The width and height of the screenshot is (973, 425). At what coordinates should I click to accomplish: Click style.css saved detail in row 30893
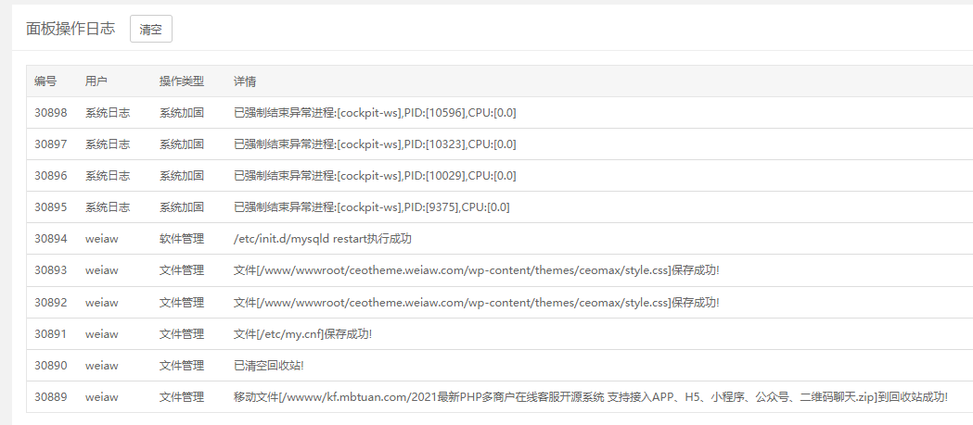pyautogui.click(x=477, y=270)
